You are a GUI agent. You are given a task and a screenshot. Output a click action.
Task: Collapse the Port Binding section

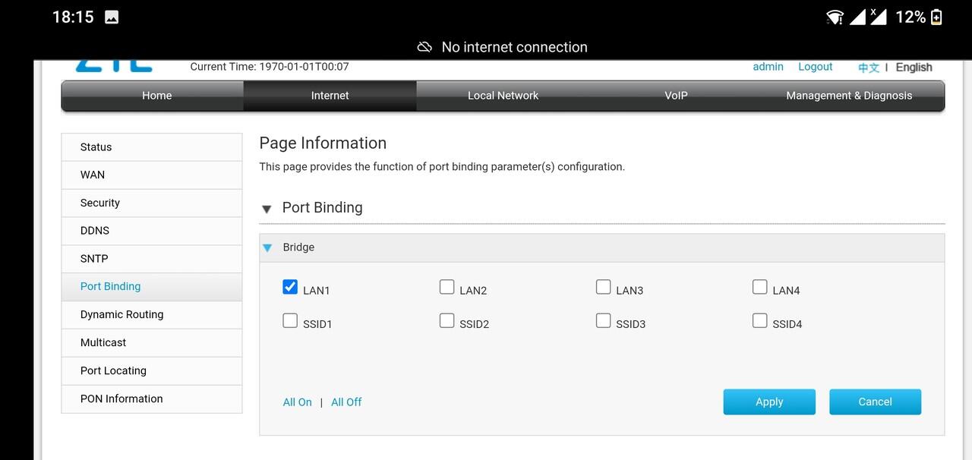pyautogui.click(x=267, y=208)
